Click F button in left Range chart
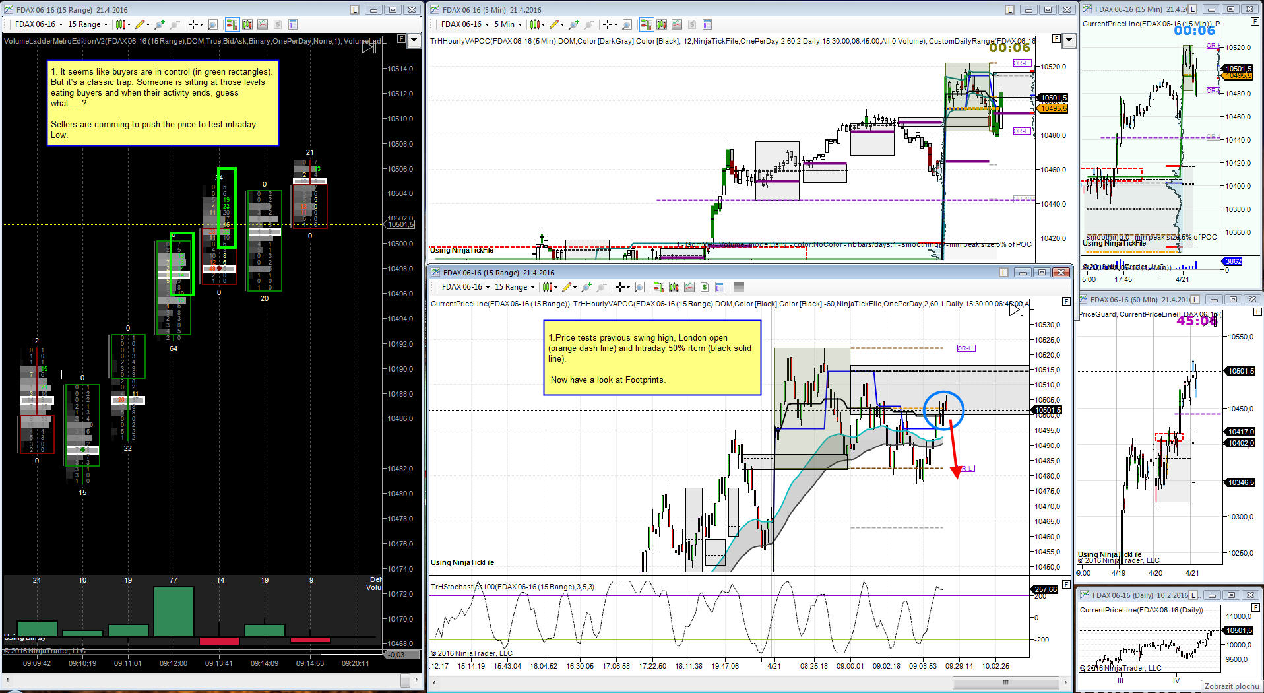1264x693 pixels. [400, 39]
